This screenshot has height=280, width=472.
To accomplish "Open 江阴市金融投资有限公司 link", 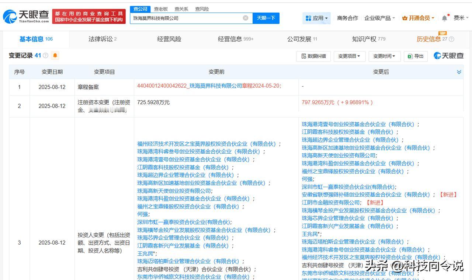I will pyautogui.click(x=330, y=202).
